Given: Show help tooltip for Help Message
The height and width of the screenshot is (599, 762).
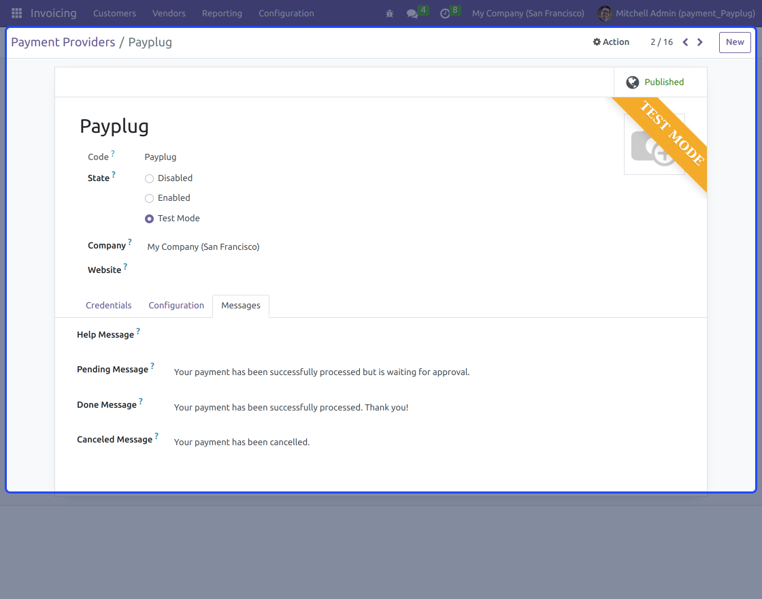Looking at the screenshot, I should [x=138, y=331].
